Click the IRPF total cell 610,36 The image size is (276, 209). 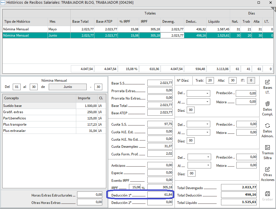pyautogui.click(x=150, y=69)
